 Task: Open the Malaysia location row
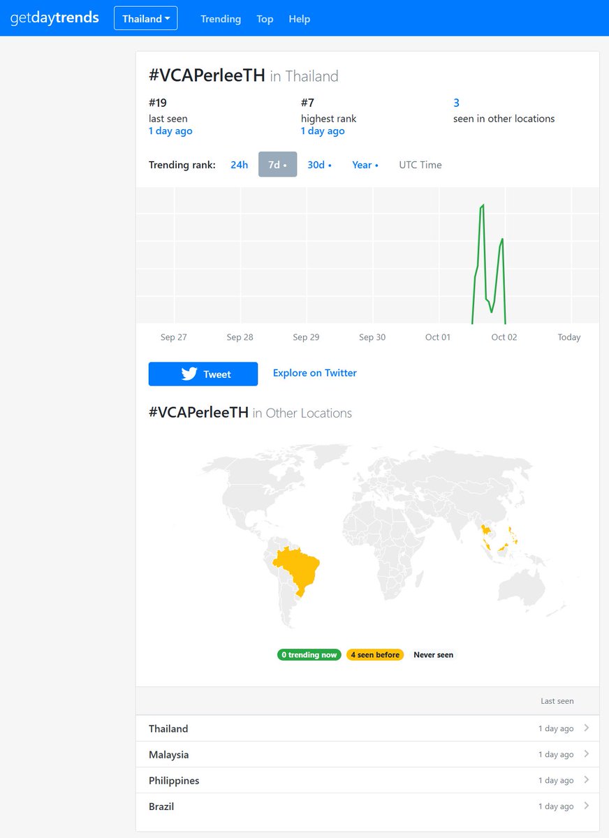(367, 754)
